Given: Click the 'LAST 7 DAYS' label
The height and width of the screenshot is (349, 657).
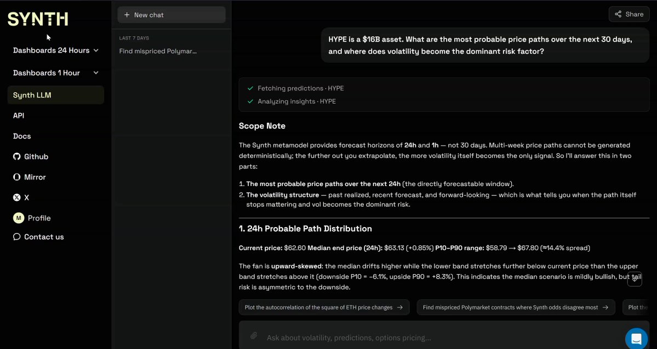Looking at the screenshot, I should click(x=134, y=38).
